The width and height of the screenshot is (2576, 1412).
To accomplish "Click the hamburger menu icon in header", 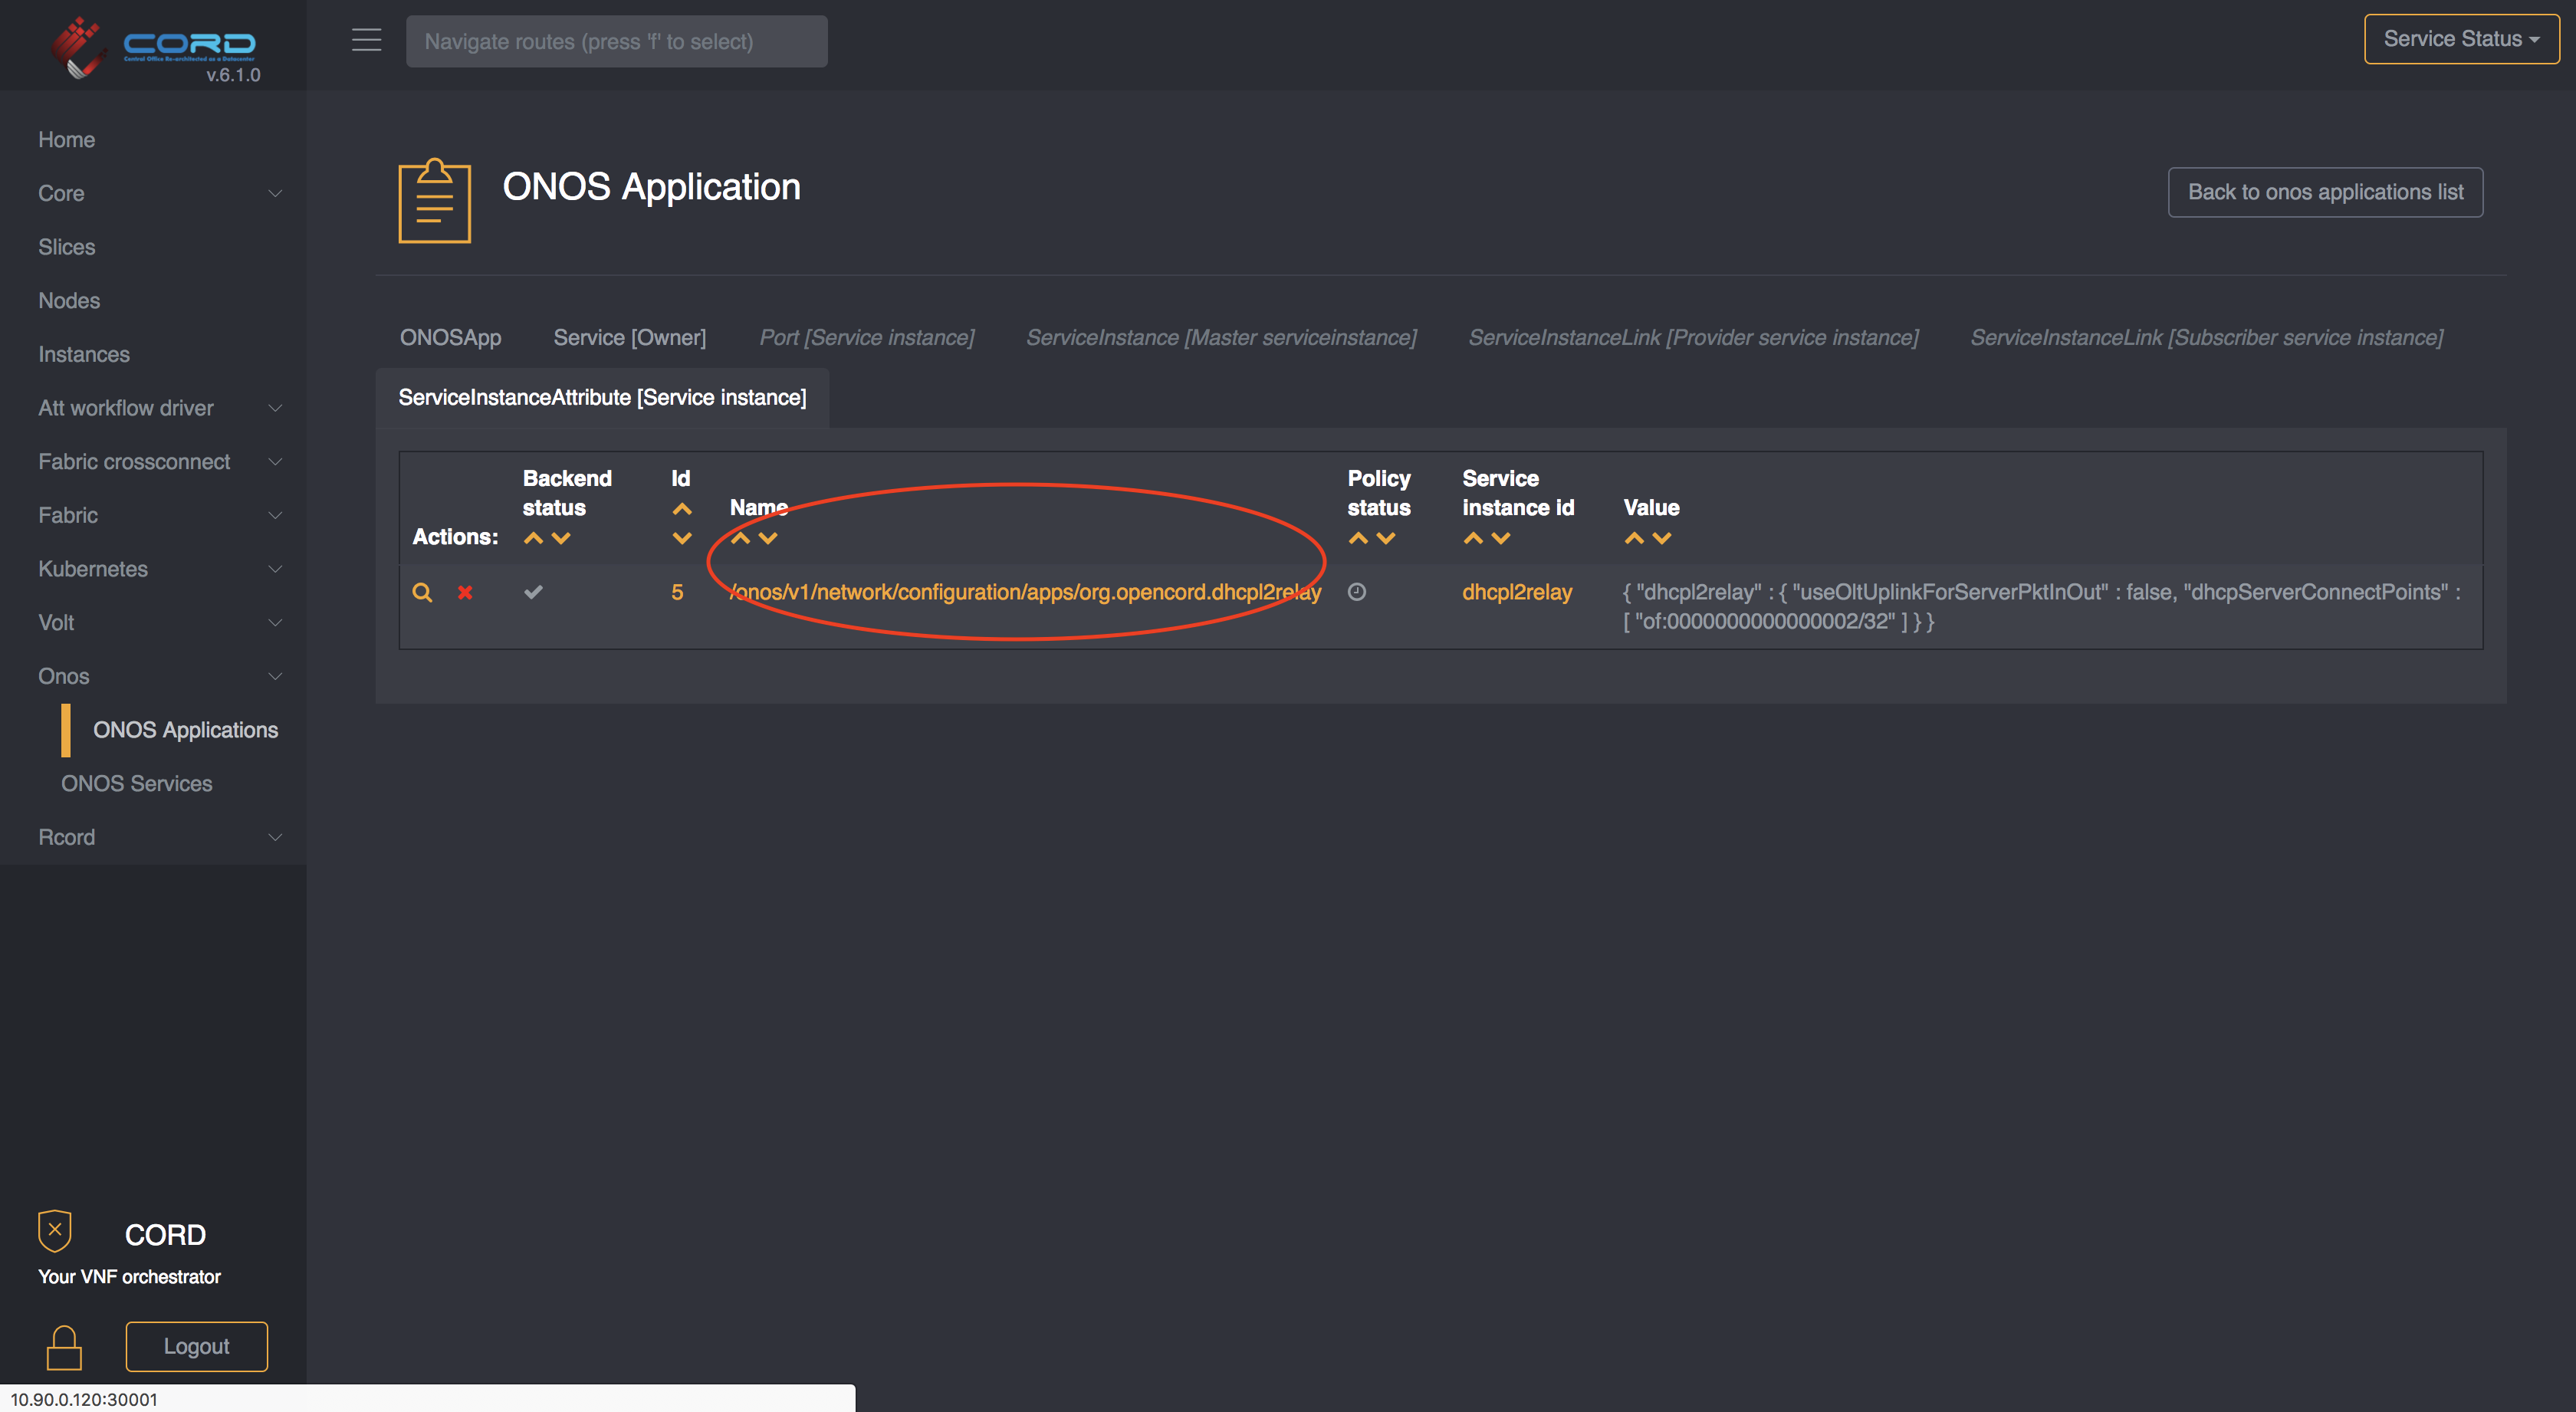I will click(367, 40).
